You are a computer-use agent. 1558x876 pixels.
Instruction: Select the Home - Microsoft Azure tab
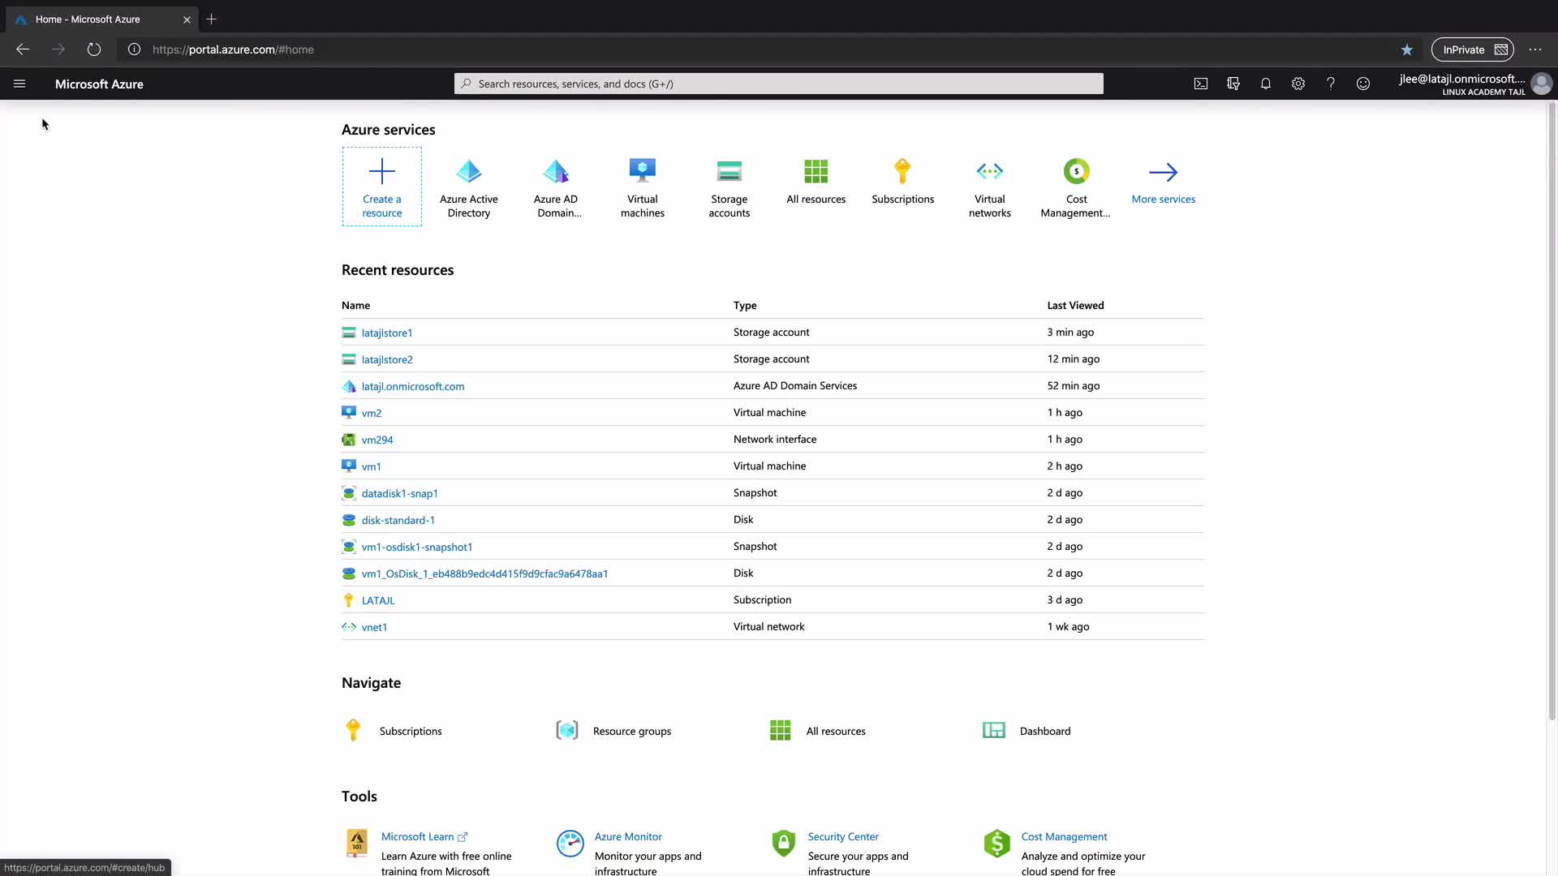pos(88,19)
